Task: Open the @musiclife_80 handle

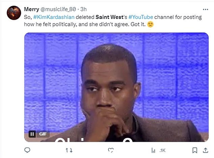Action: click(x=58, y=9)
